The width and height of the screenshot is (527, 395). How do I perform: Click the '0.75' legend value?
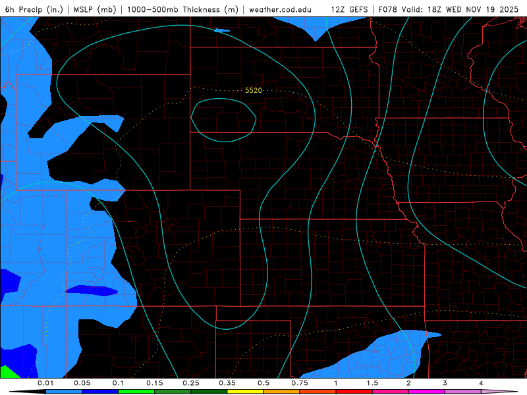[300, 383]
